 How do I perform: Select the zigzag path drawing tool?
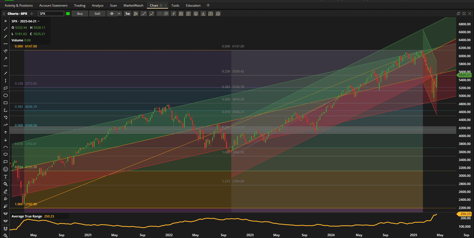(5, 125)
